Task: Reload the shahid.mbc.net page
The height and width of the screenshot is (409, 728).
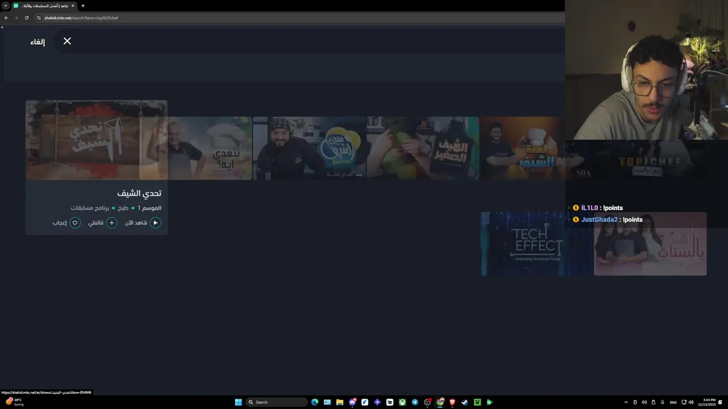Action: click(x=27, y=18)
